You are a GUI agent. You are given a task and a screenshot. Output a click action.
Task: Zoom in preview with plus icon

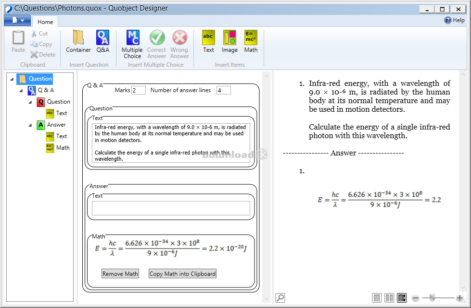point(459,298)
